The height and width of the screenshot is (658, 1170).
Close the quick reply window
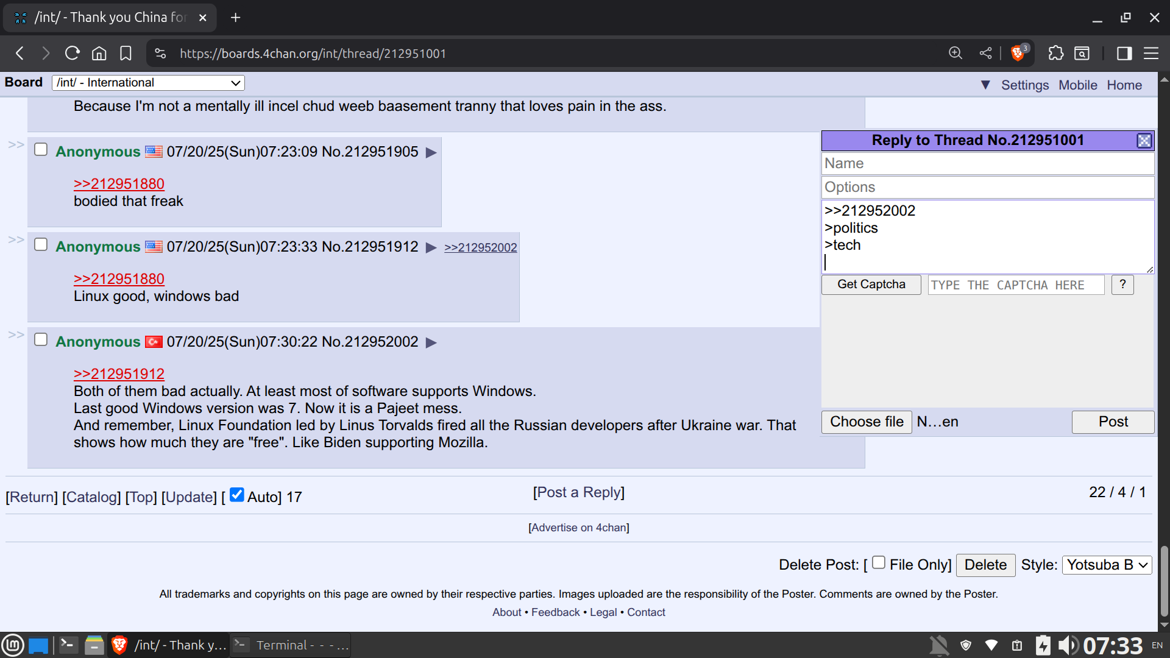click(1144, 141)
